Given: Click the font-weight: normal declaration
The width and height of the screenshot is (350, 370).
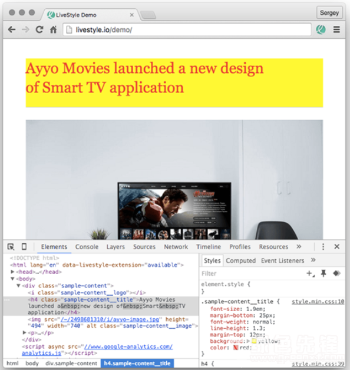Looking at the screenshot, I should [243, 322].
